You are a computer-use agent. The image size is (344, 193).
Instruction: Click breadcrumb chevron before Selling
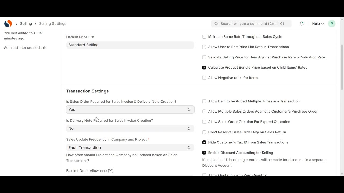[x=17, y=24]
